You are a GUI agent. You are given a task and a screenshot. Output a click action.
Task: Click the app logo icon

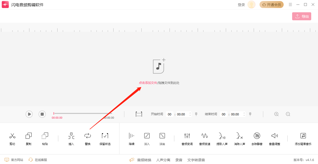5,5
